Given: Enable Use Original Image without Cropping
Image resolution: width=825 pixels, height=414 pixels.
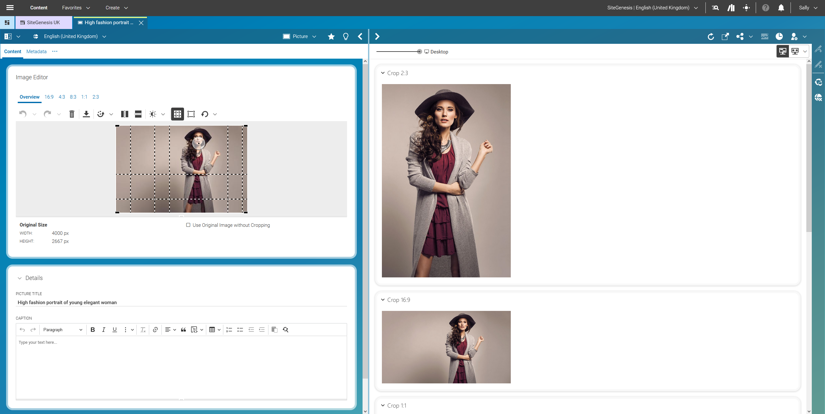Looking at the screenshot, I should [189, 225].
